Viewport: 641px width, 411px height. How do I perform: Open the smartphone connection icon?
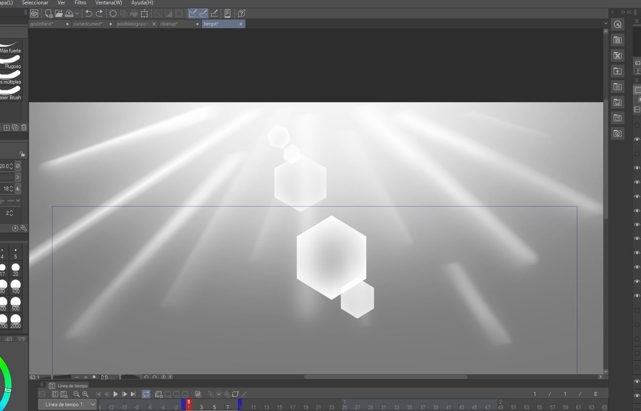pos(228,13)
